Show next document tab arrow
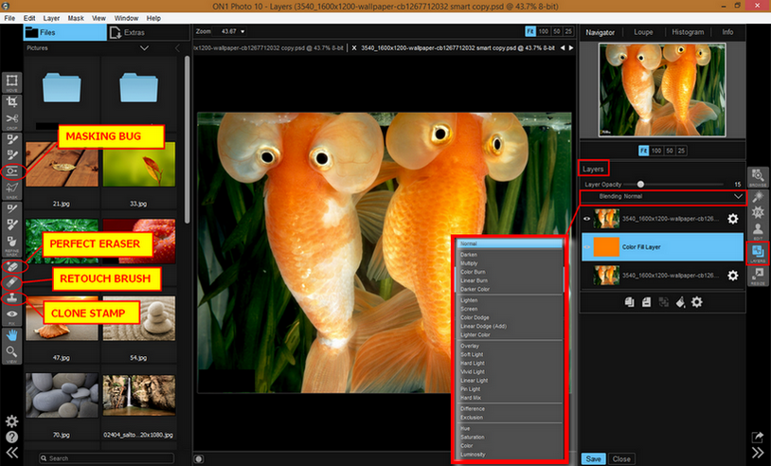 571,48
